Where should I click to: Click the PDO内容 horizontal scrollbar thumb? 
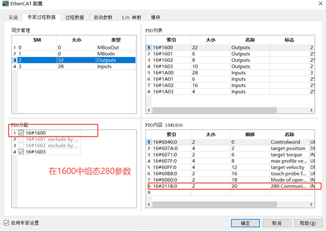pyautogui.click(x=214, y=204)
